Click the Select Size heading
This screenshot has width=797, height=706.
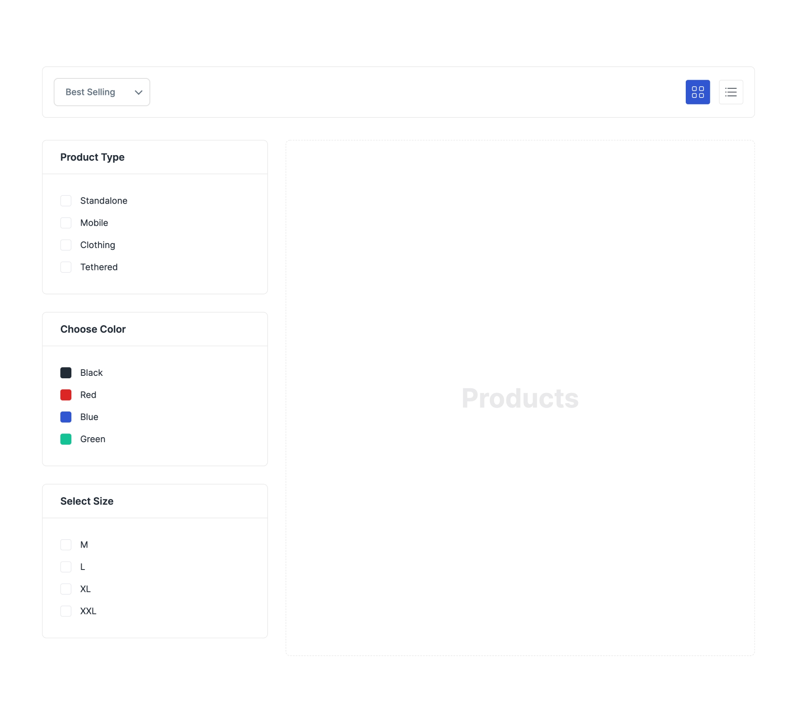click(87, 501)
